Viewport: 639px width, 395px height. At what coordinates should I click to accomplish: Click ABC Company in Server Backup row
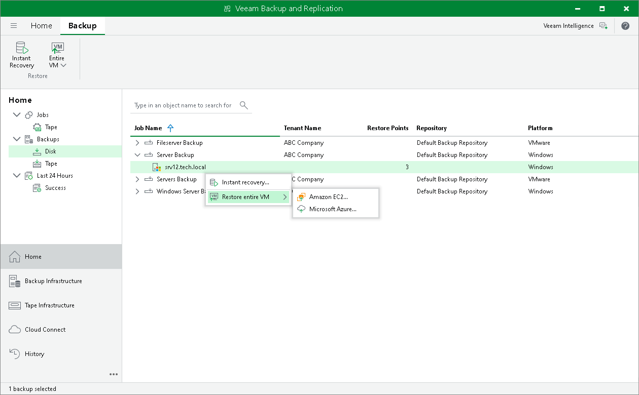(304, 155)
